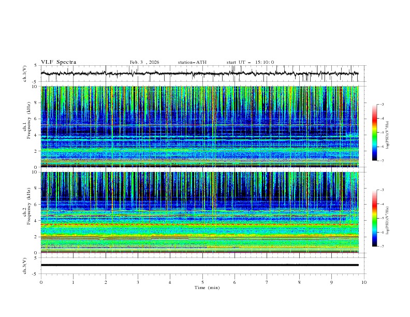Click the -3 label on lower colorbar
This screenshot has height=317, width=410.
pos(382,191)
